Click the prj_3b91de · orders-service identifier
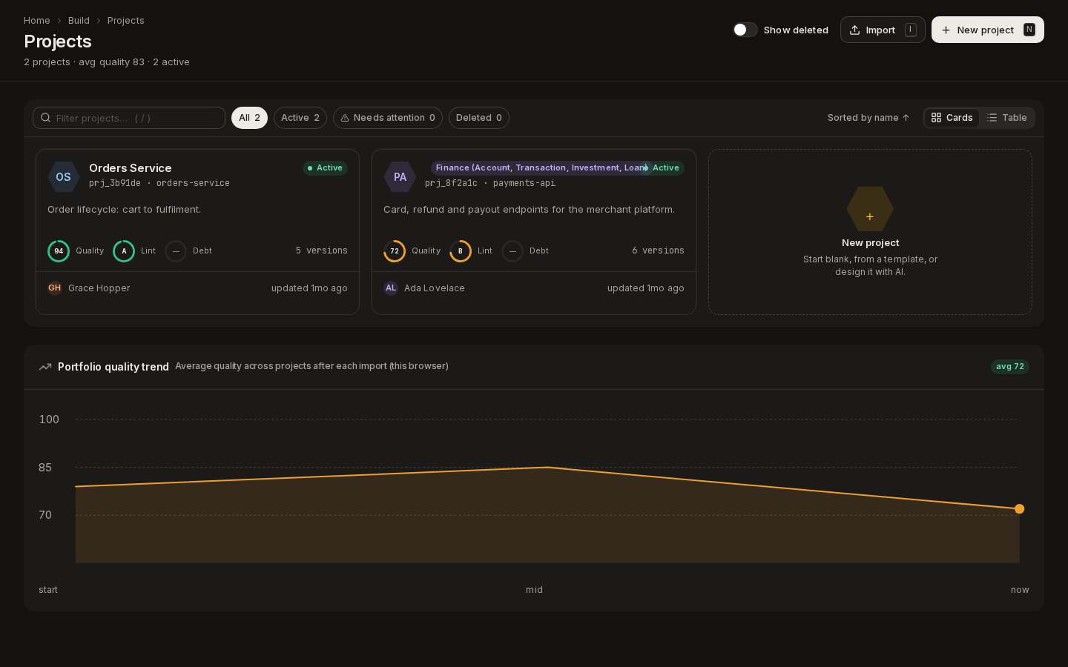The width and height of the screenshot is (1068, 667). [x=159, y=183]
